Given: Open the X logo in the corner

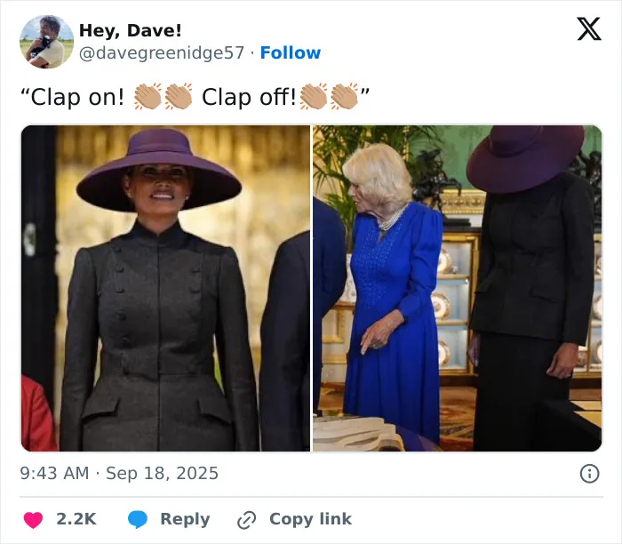Looking at the screenshot, I should coord(589,28).
